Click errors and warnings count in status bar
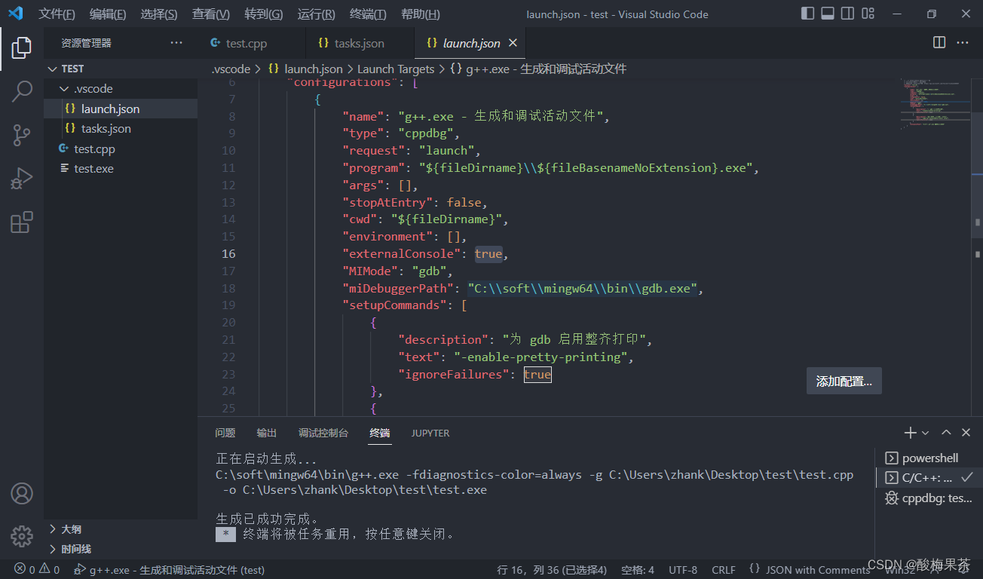The width and height of the screenshot is (983, 579). [37, 570]
